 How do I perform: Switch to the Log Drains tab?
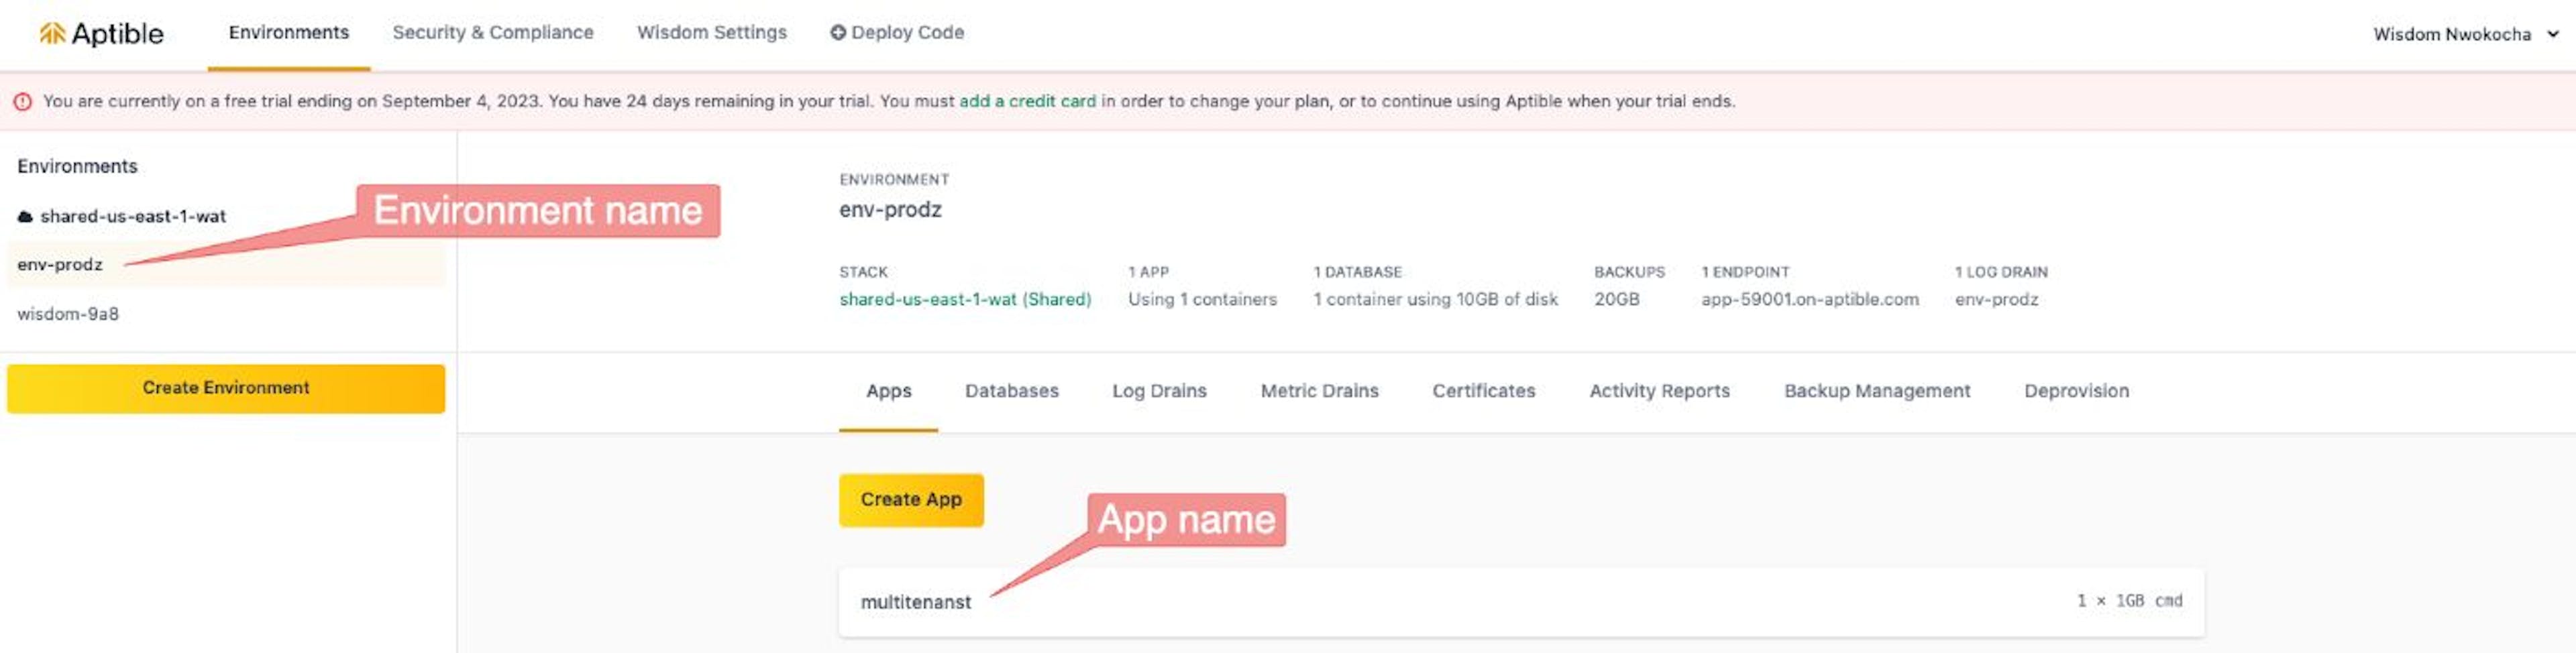coord(1158,391)
